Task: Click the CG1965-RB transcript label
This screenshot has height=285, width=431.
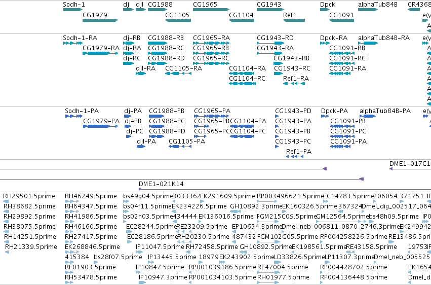Action: click(x=211, y=48)
